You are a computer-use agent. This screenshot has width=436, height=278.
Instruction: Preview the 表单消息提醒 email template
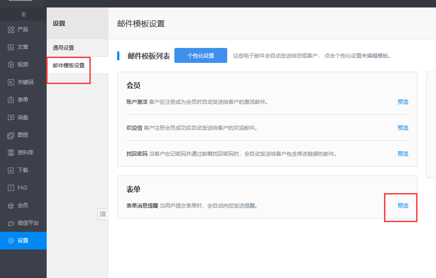(x=403, y=206)
